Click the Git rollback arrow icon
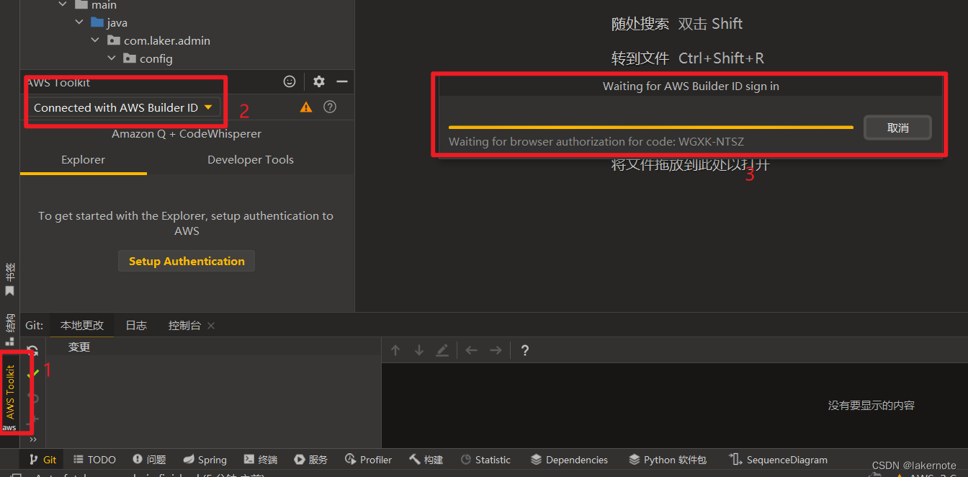 [x=32, y=398]
